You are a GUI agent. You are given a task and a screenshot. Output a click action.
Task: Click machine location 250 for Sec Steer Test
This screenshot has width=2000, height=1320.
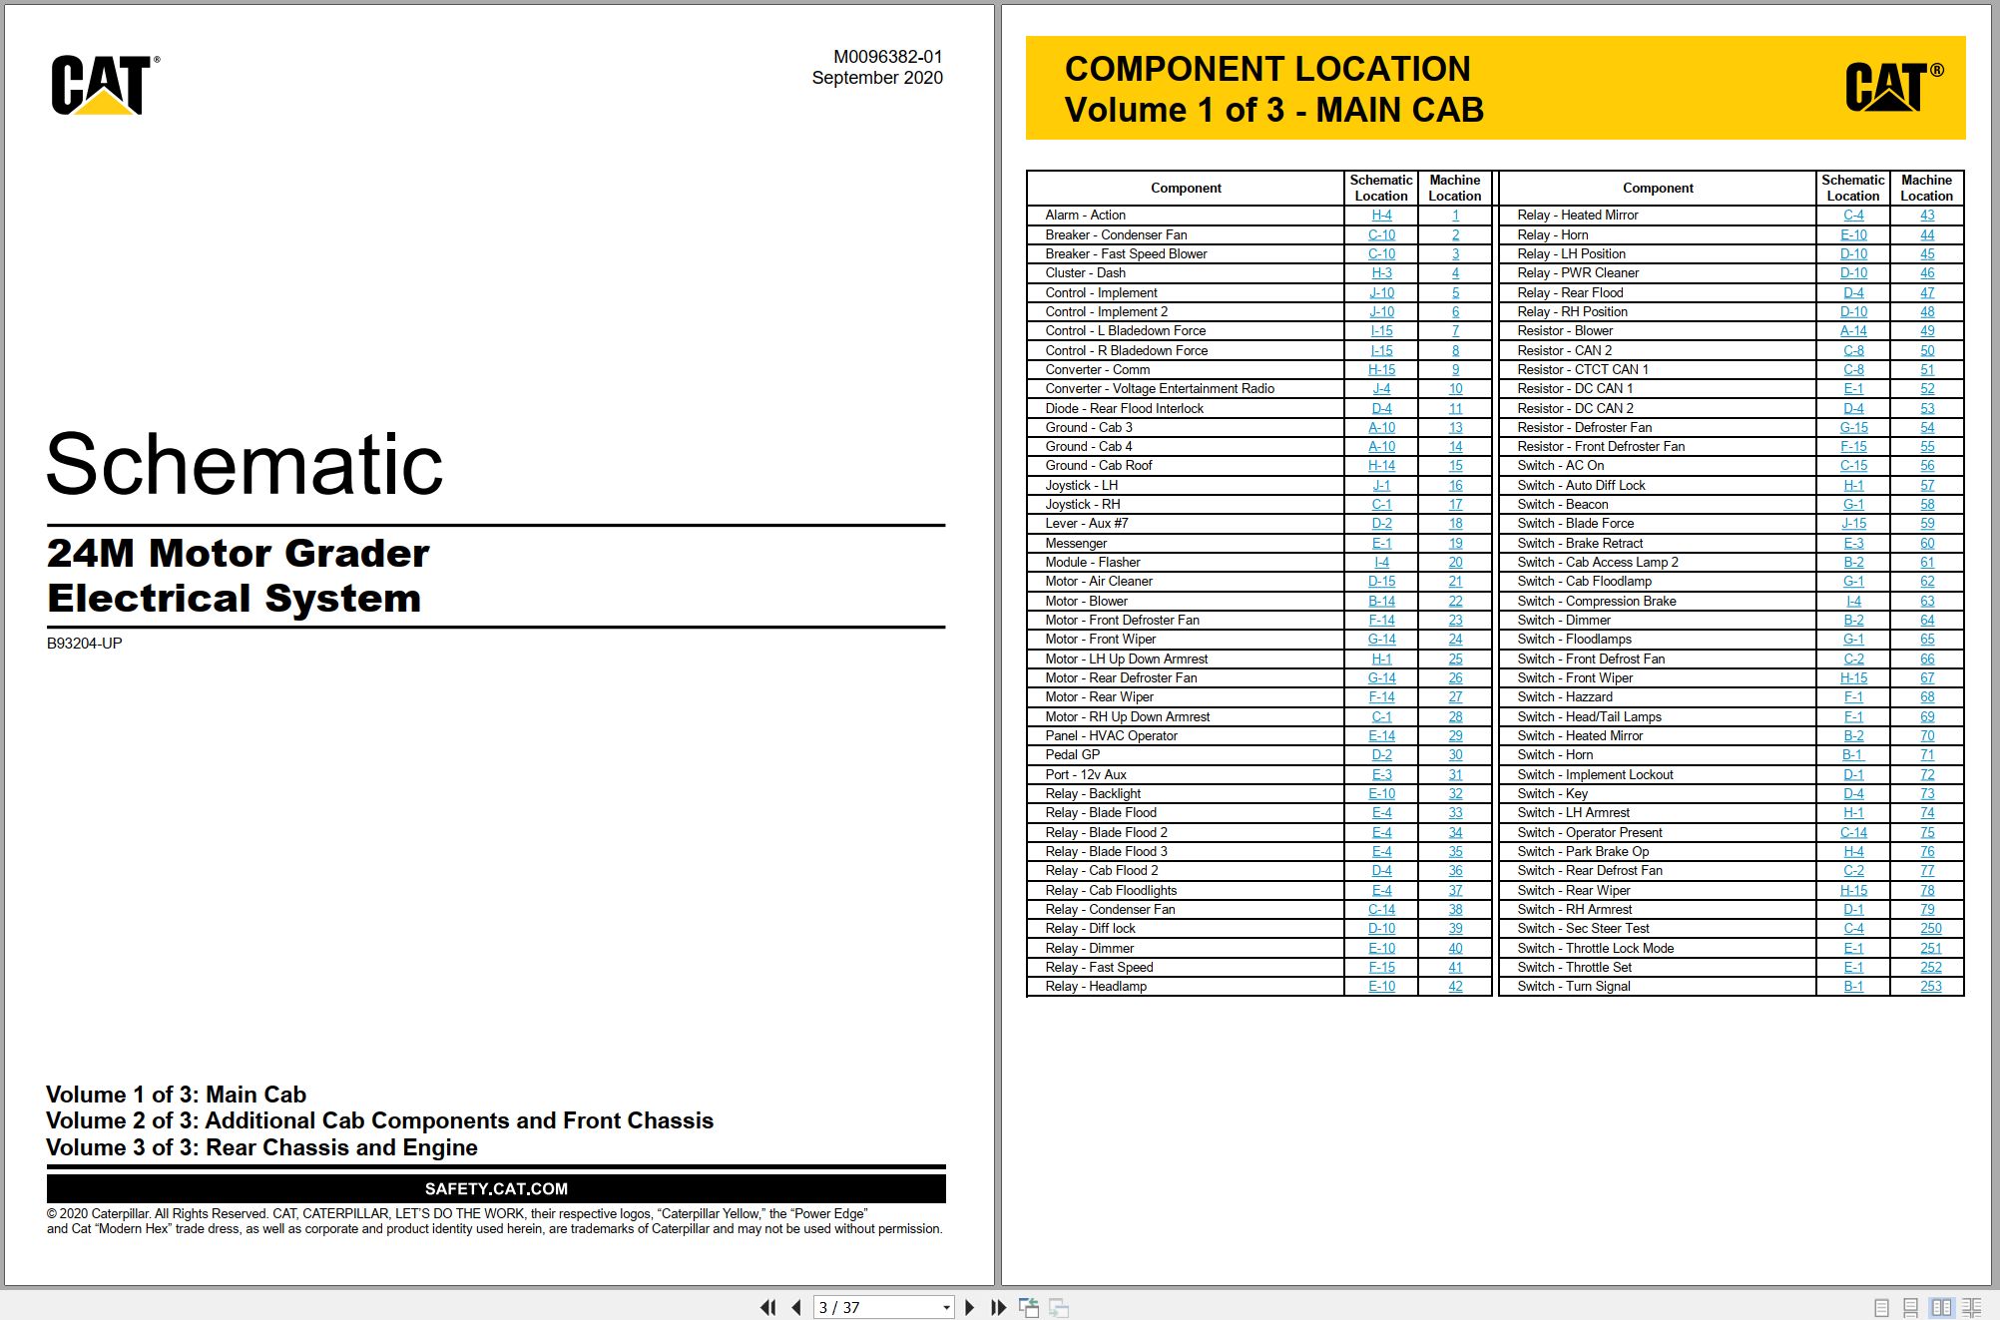click(x=1931, y=929)
